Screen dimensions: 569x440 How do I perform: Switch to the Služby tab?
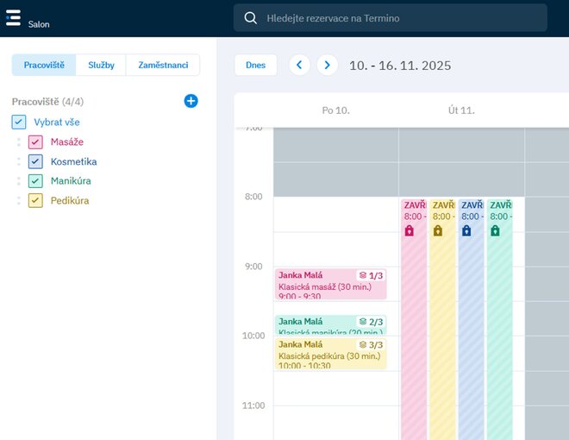coord(101,65)
